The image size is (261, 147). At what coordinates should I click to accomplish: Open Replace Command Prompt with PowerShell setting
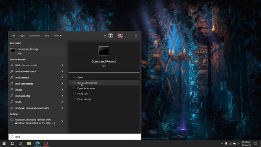[35, 121]
